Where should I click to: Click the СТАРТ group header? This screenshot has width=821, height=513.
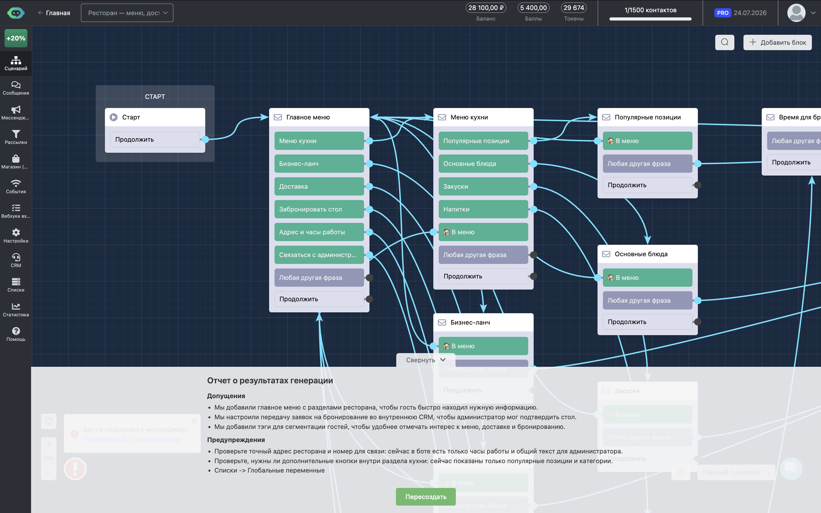tap(155, 97)
